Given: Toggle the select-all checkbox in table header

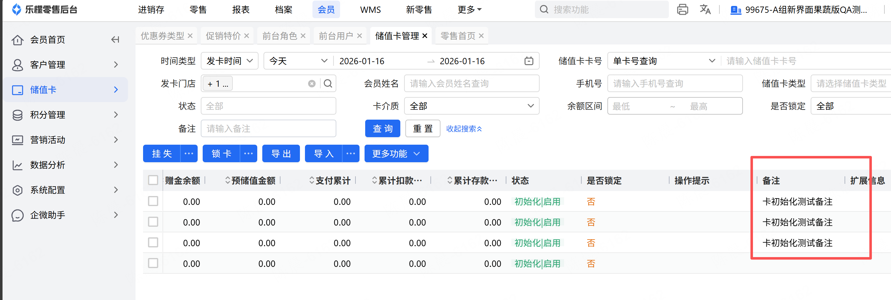Looking at the screenshot, I should [x=153, y=180].
